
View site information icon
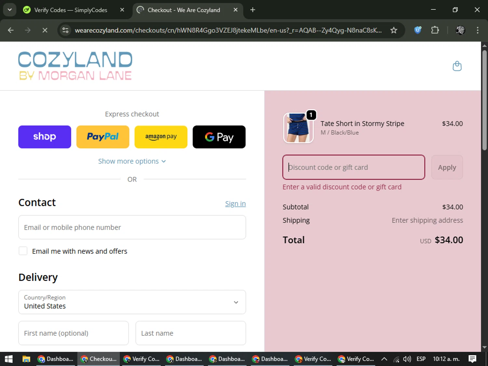(x=65, y=30)
